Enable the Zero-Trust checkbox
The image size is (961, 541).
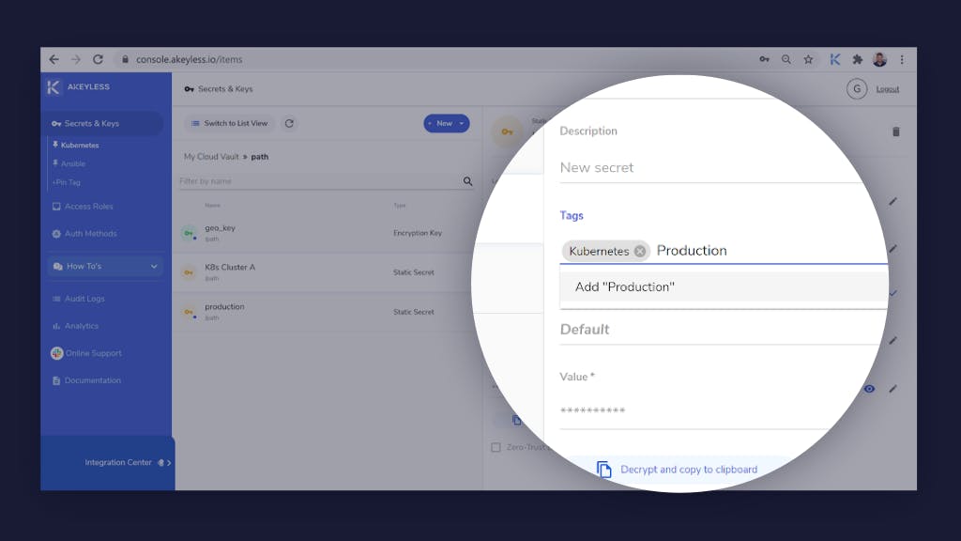click(496, 447)
